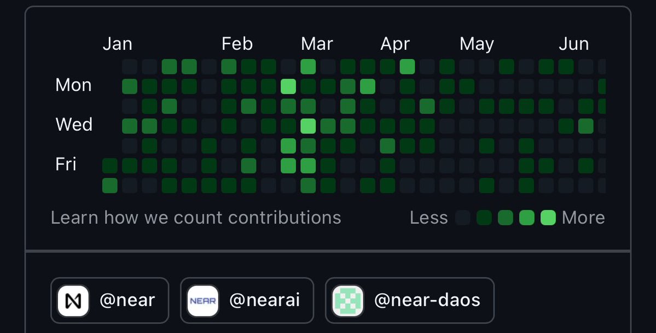
Task: Click the near-daos green pixel avatar
Action: tap(348, 300)
